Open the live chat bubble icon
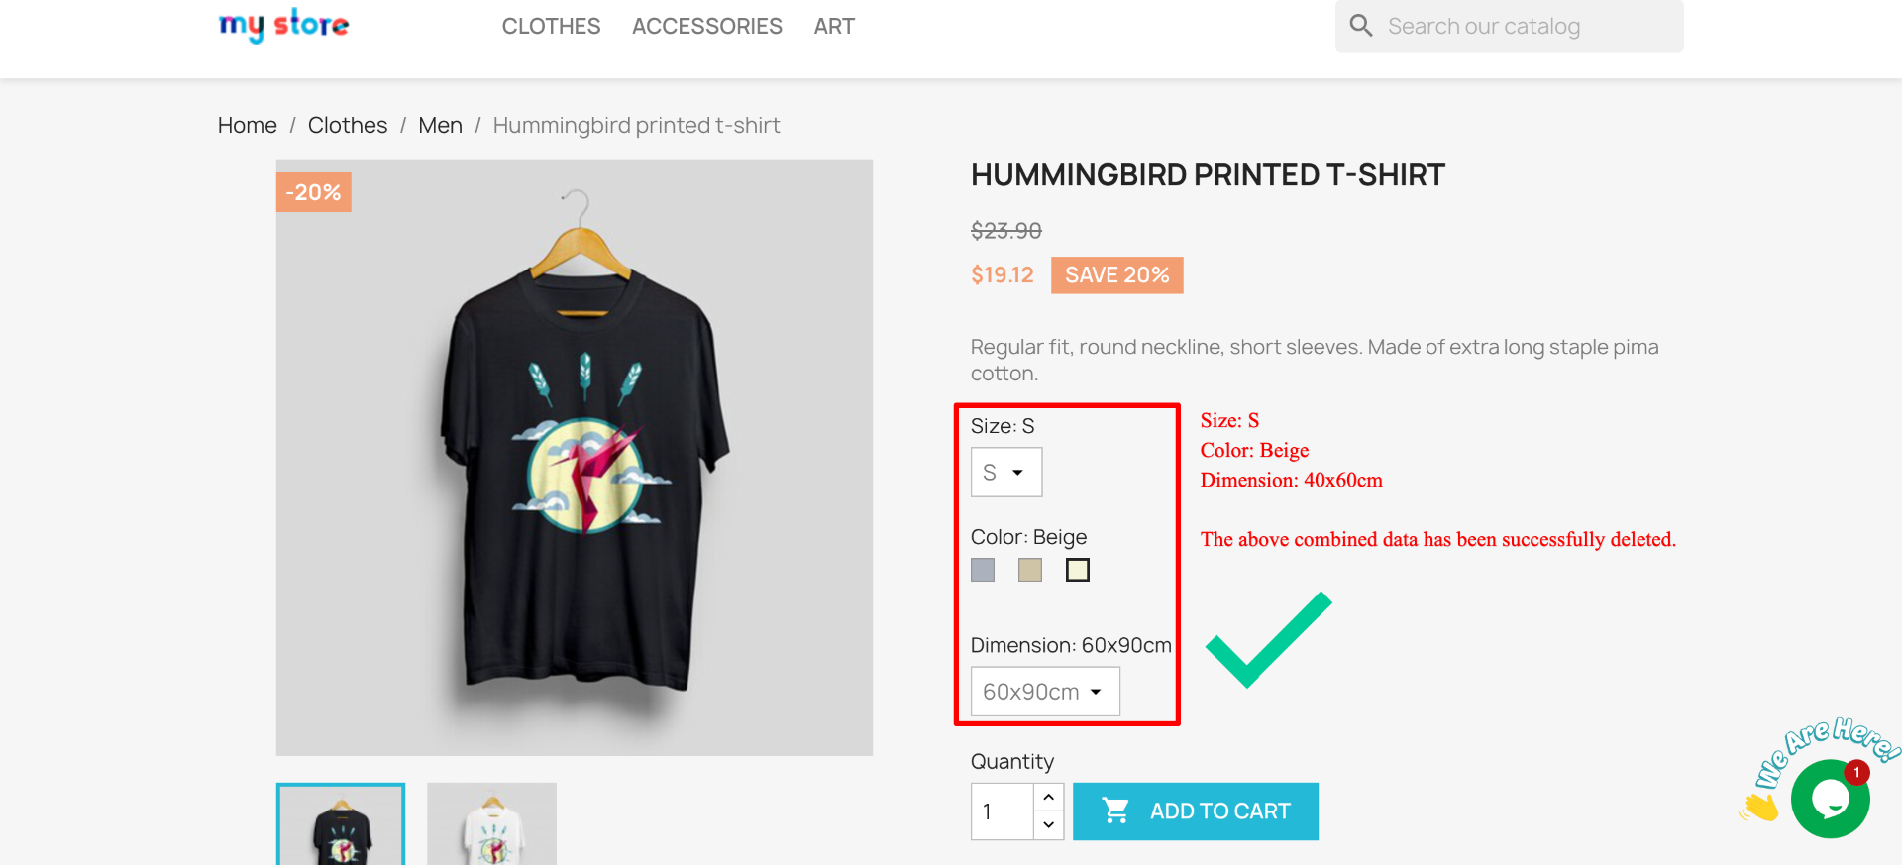Image resolution: width=1902 pixels, height=865 pixels. click(1830, 799)
